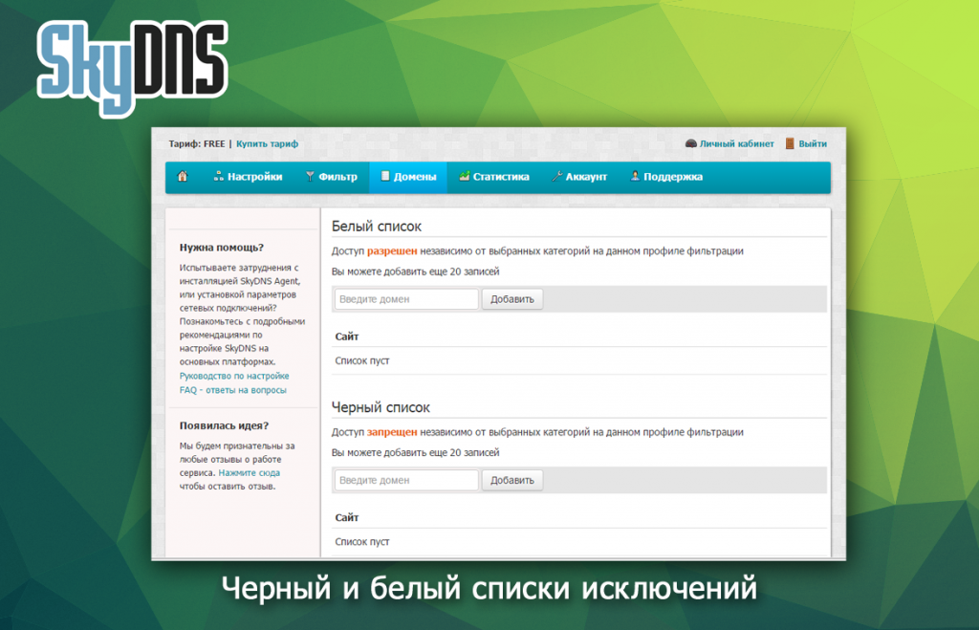
Task: Open the Поддержка section
Action: tap(666, 177)
